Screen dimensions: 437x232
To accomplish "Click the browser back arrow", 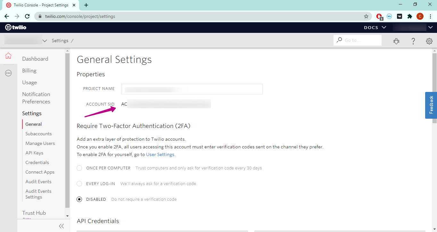I will (7, 16).
